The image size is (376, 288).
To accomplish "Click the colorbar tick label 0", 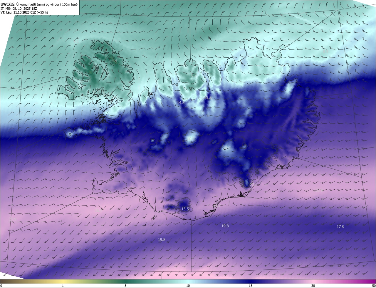I will pos(1,286).
